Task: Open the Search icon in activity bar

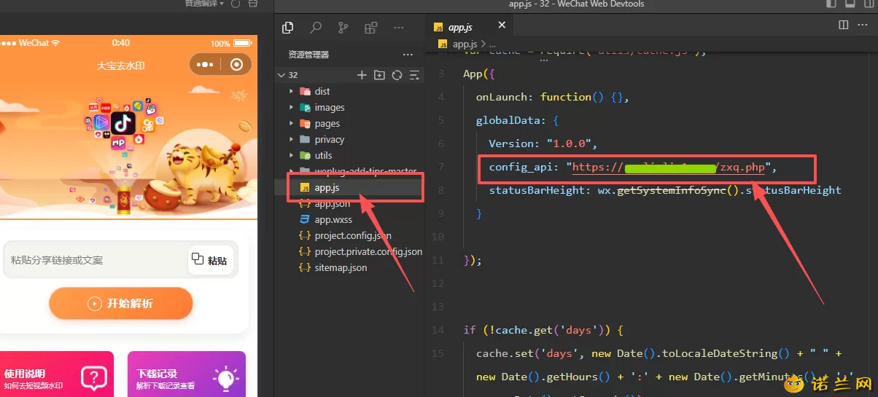Action: click(316, 28)
